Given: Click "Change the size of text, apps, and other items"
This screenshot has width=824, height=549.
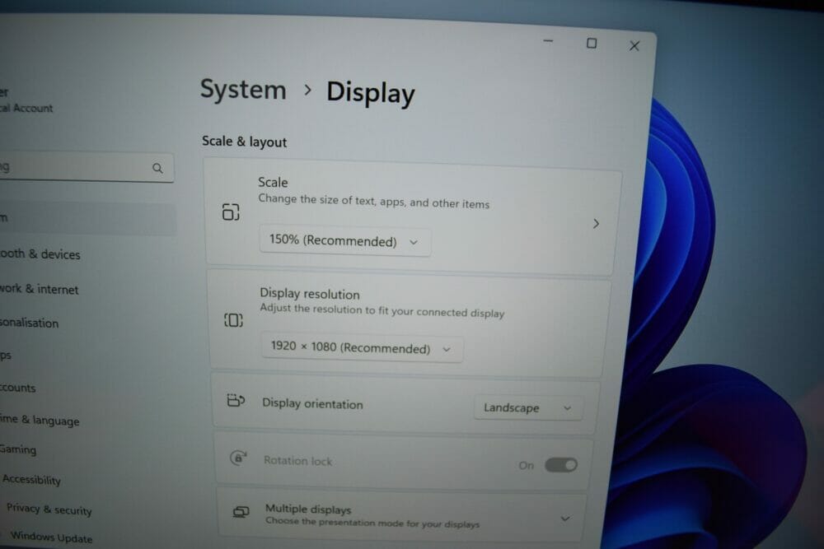Looking at the screenshot, I should [x=373, y=201].
